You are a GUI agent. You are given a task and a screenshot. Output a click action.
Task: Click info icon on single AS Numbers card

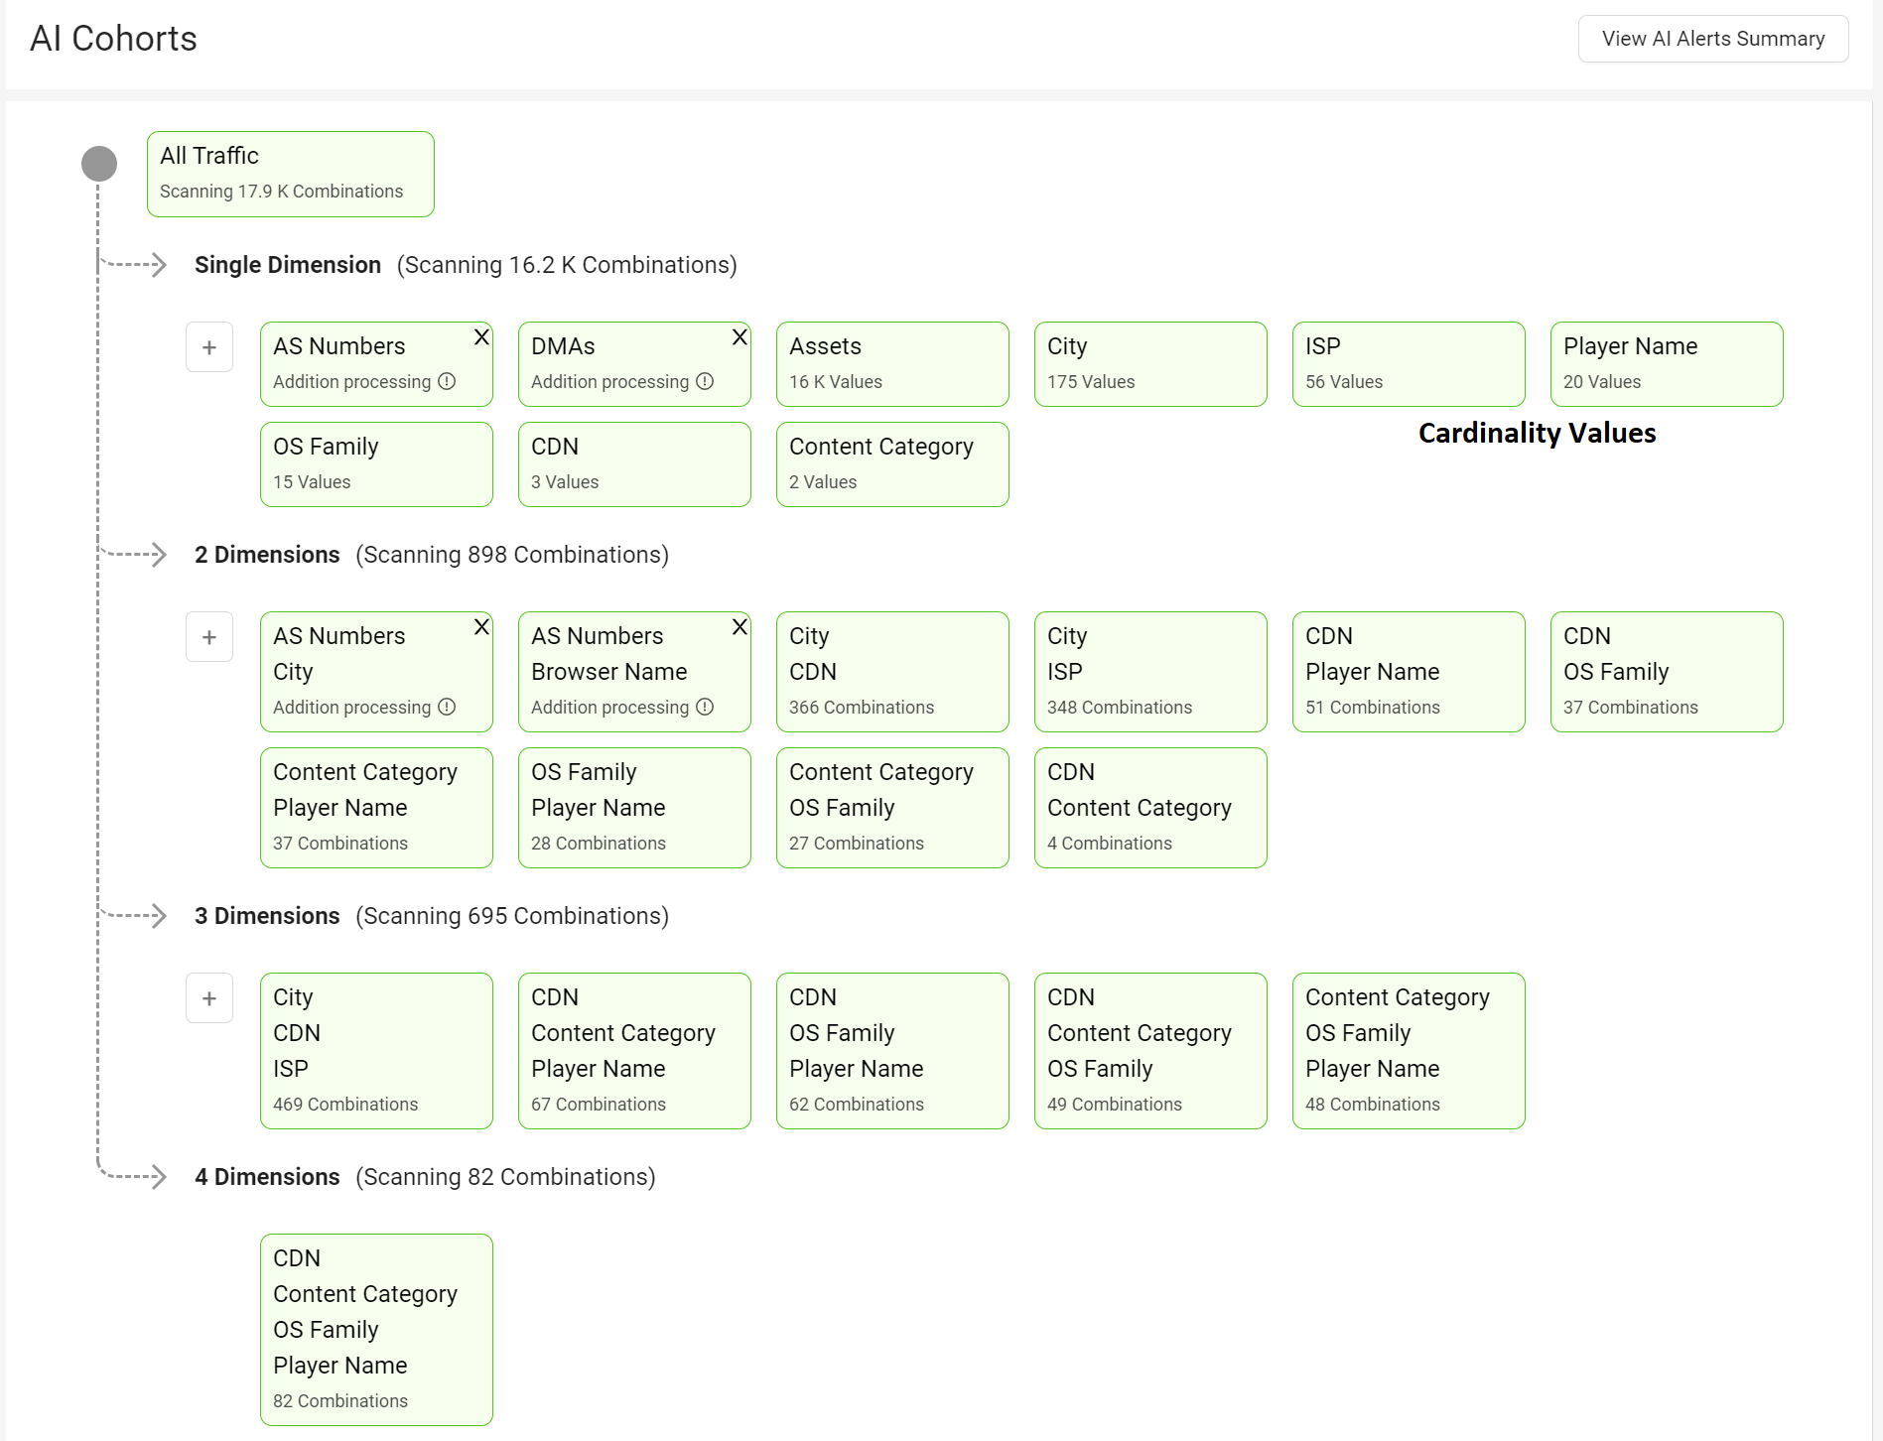[x=447, y=381]
